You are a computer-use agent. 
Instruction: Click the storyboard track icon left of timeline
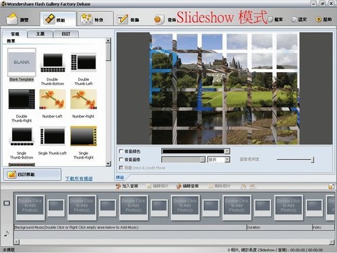coord(7,203)
